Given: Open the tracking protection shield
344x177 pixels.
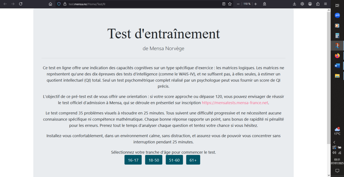Looking at the screenshot, I should pos(59,4).
